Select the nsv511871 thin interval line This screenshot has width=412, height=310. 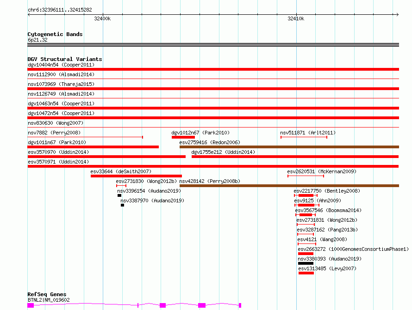pos(304,137)
